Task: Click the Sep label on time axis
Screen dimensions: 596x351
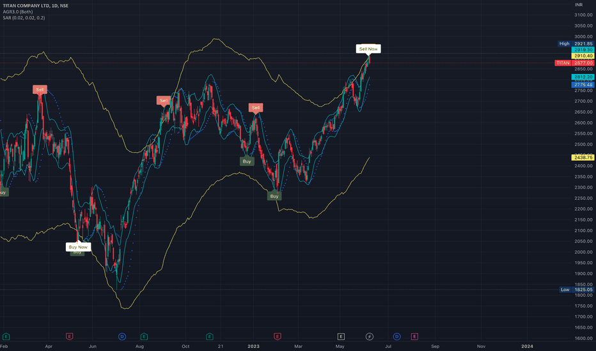Action: click(435, 346)
